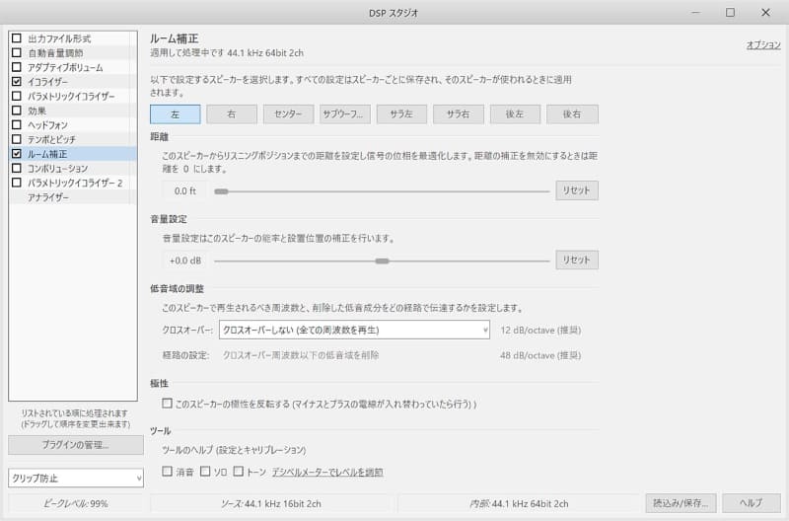
Task: Select the サブウーフ... speaker button
Action: (344, 114)
